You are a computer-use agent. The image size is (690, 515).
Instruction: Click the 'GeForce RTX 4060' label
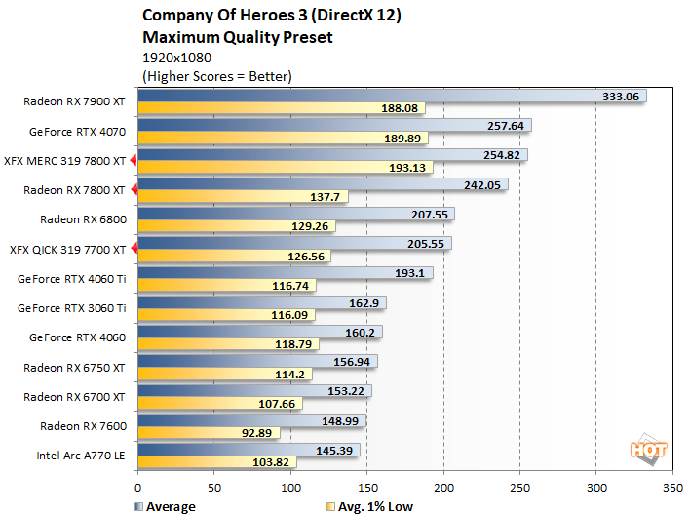click(77, 337)
